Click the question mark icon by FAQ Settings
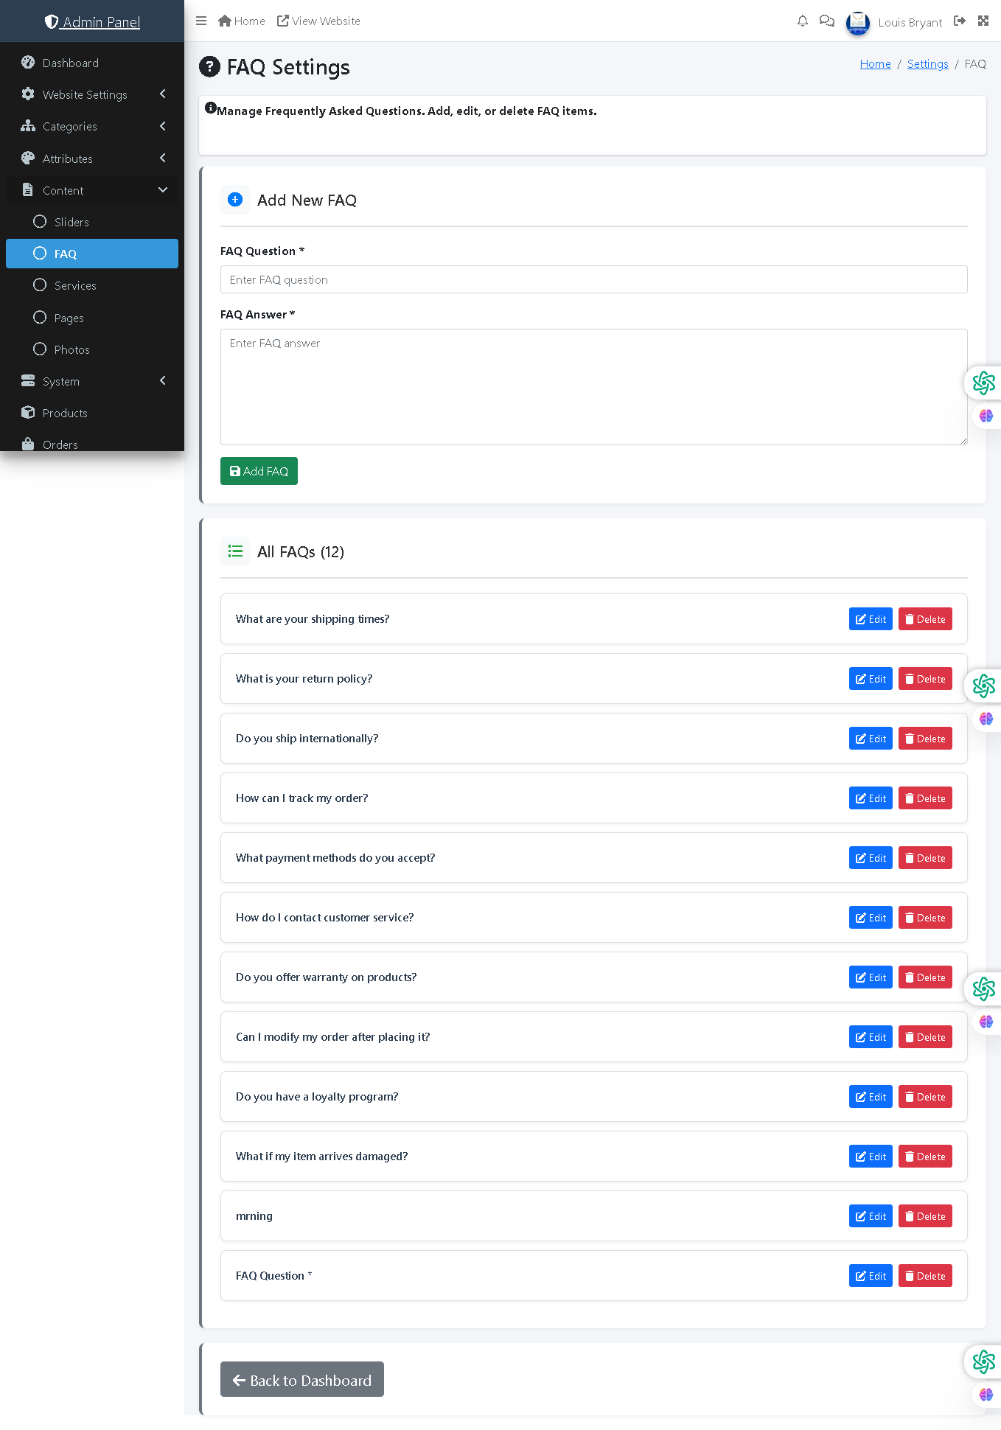Image resolution: width=1001 pixels, height=1430 pixels. pyautogui.click(x=210, y=66)
